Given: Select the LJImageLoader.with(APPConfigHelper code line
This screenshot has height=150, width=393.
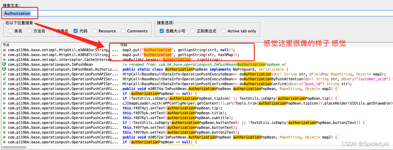Looking at the screenshot, I should tap(258, 103).
